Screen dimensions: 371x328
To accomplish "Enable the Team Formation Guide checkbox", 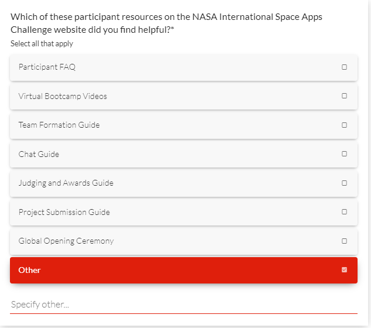I will 344,125.
